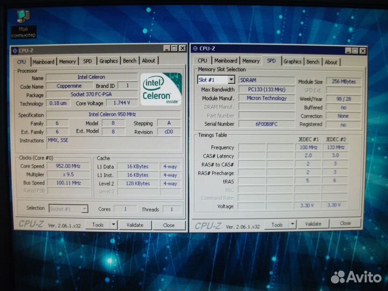Open the Mainboard tab in left CPU-Z window
Screen dimensions: 388x291
[x=43, y=62]
